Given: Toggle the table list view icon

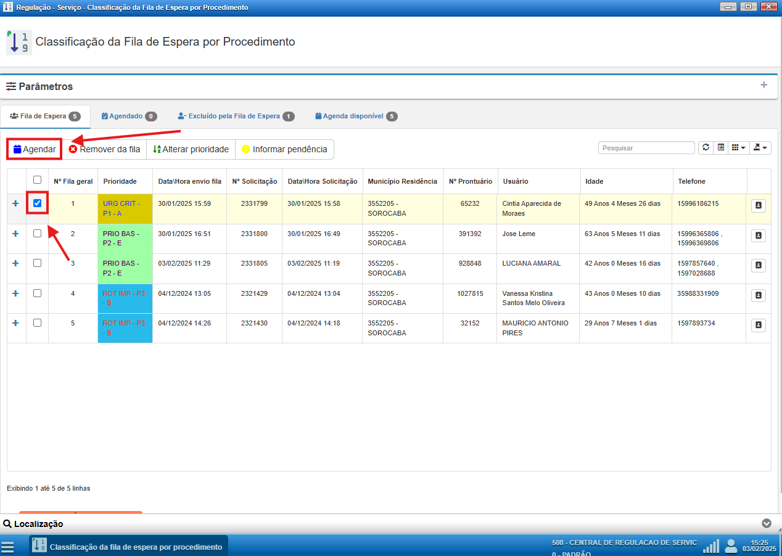Looking at the screenshot, I should click(x=720, y=148).
